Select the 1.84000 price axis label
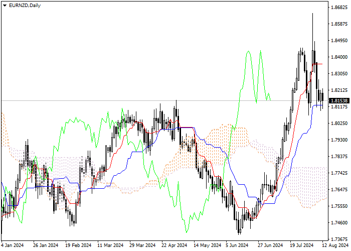Viewport: 351px width, 251px height. [339, 57]
